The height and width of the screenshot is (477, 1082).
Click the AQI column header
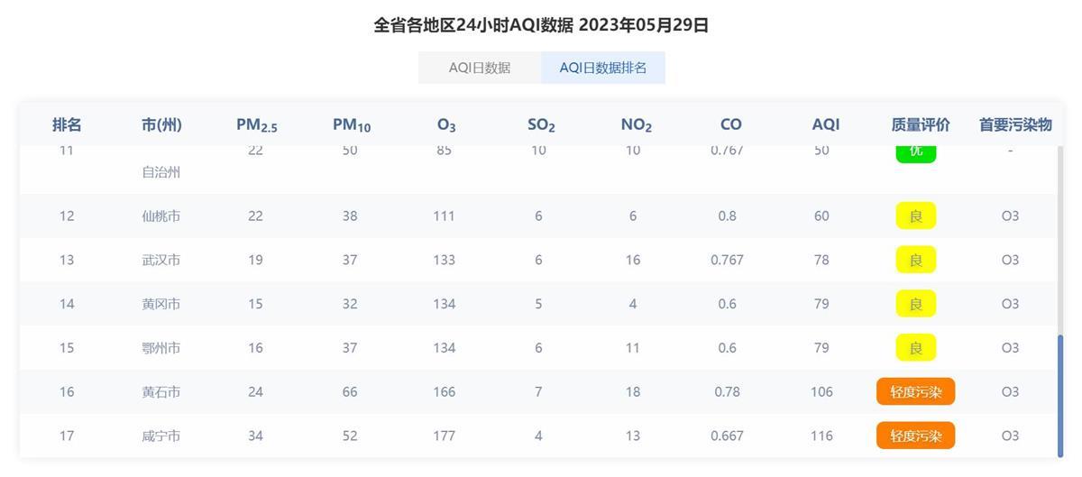[x=825, y=124]
